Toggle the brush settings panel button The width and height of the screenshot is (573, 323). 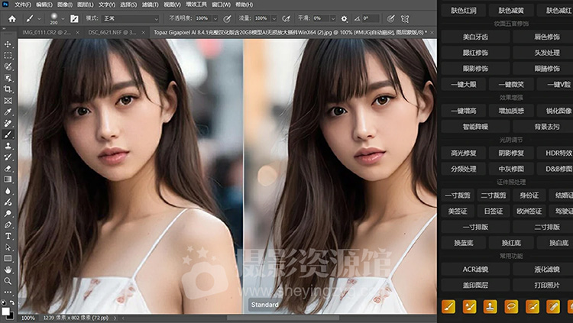click(x=74, y=18)
